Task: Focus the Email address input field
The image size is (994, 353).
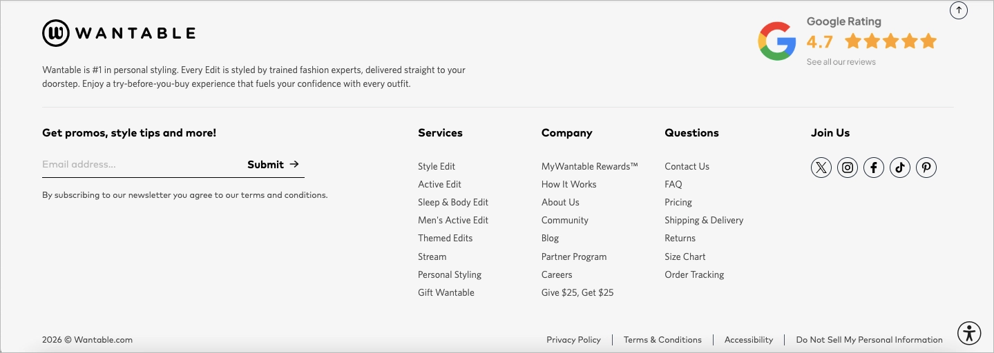Action: coord(138,165)
